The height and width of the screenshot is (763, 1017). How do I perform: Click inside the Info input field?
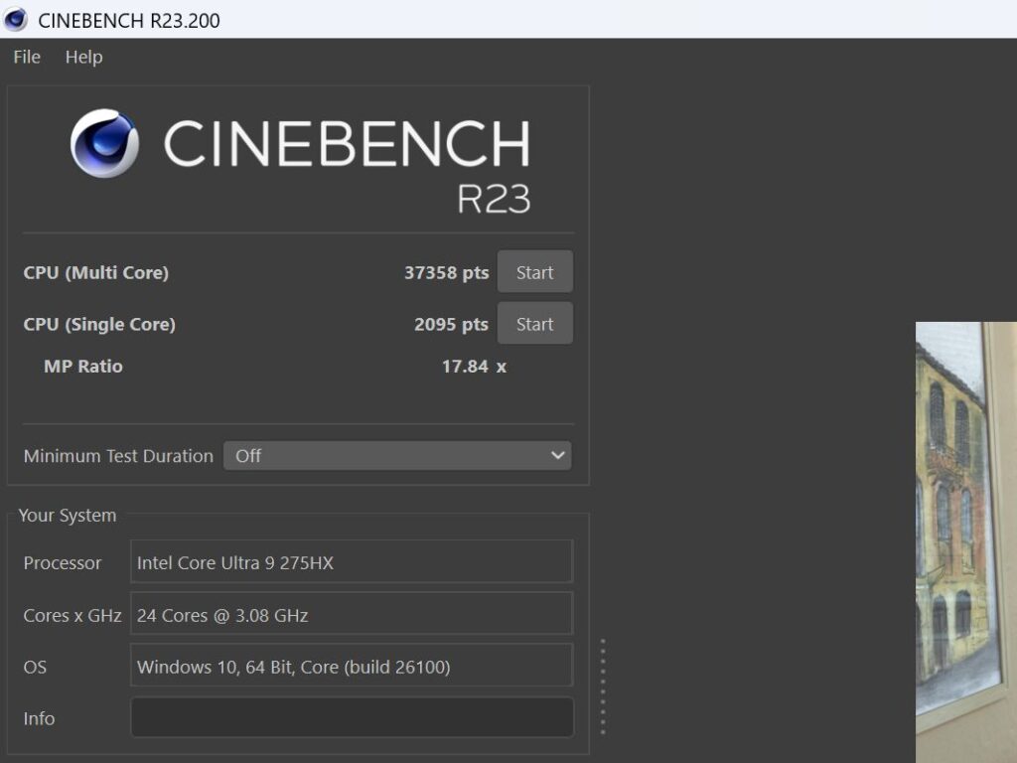[x=353, y=717]
